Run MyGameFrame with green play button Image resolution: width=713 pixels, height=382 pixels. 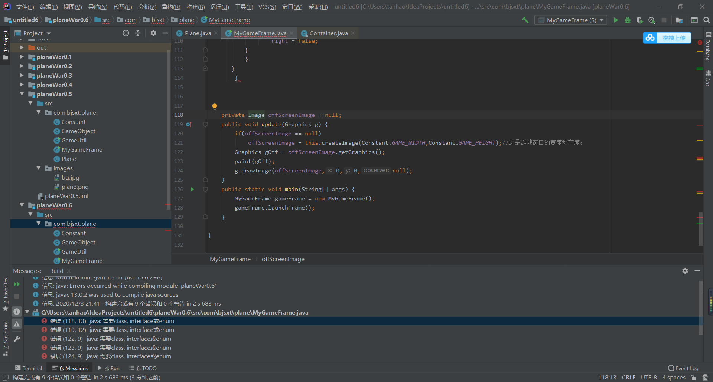[x=616, y=20]
